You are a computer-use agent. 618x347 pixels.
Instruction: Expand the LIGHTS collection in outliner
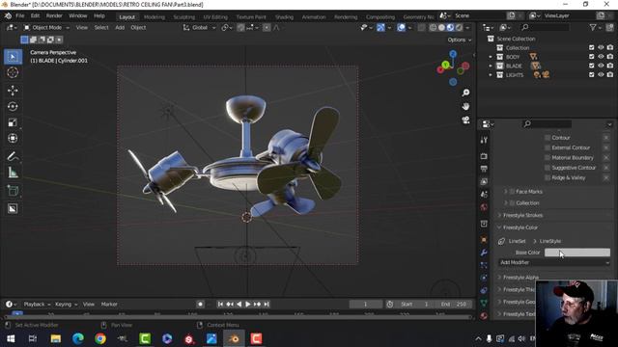[x=491, y=75]
